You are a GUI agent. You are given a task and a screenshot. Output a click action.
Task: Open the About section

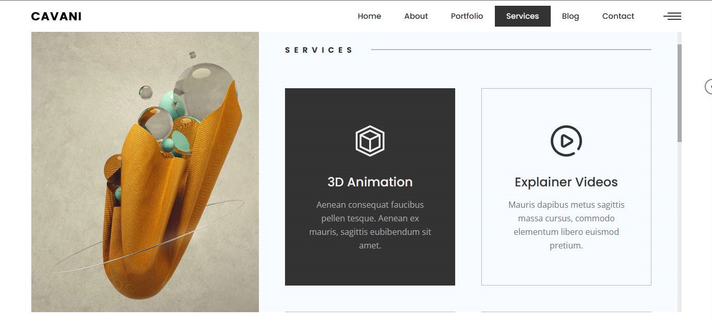(x=416, y=16)
